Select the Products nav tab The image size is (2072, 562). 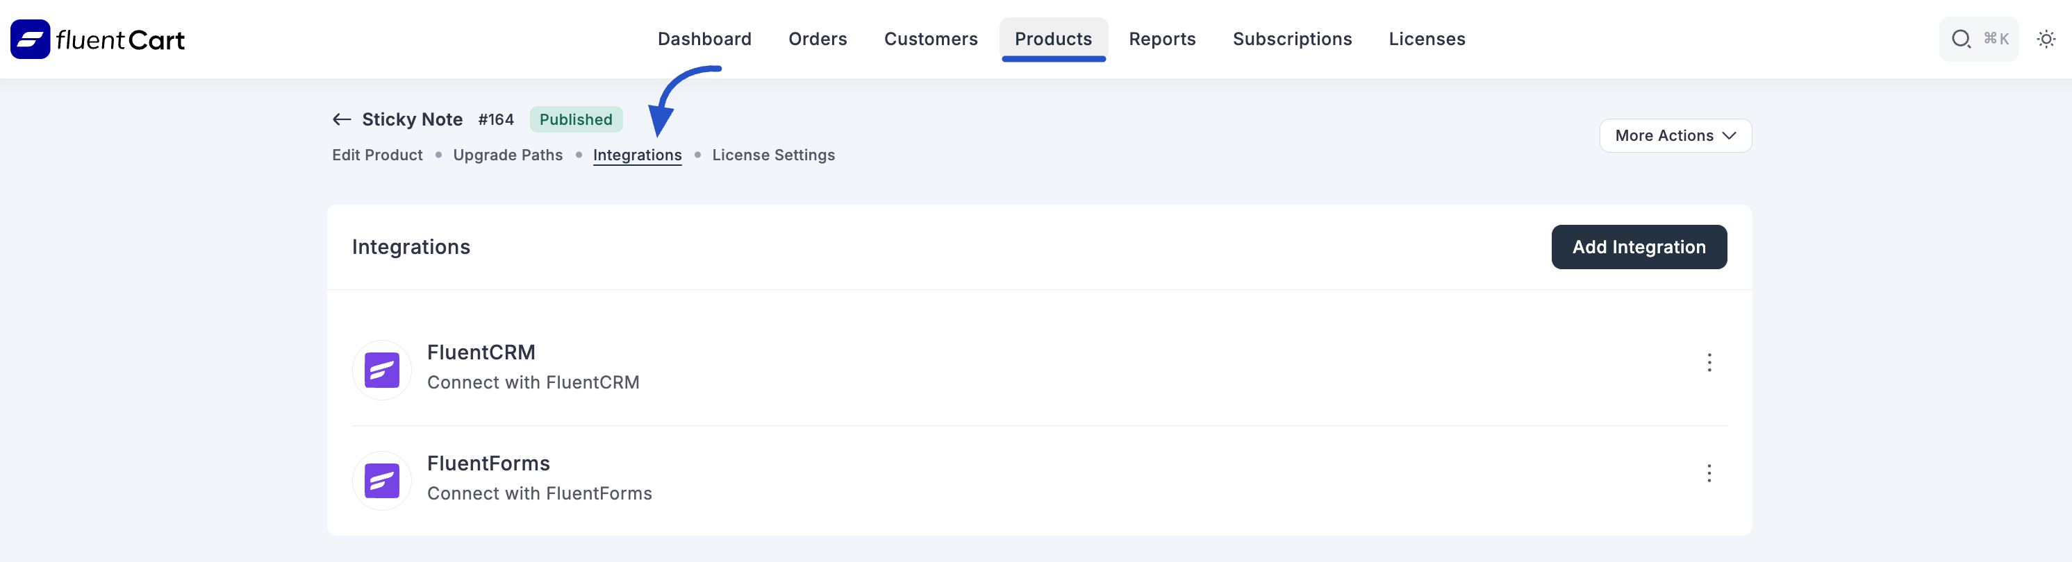point(1054,39)
